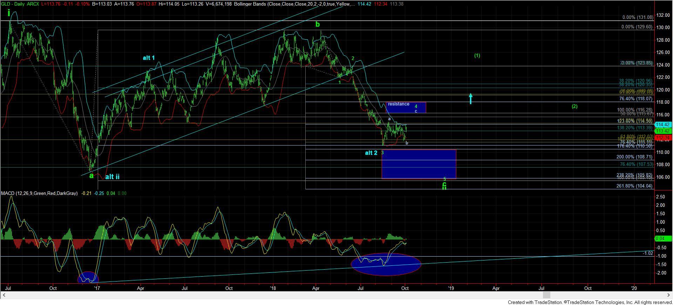The height and width of the screenshot is (305, 673).
Task: Click the green 0.04 MACD value marker
Action: (x=663, y=239)
